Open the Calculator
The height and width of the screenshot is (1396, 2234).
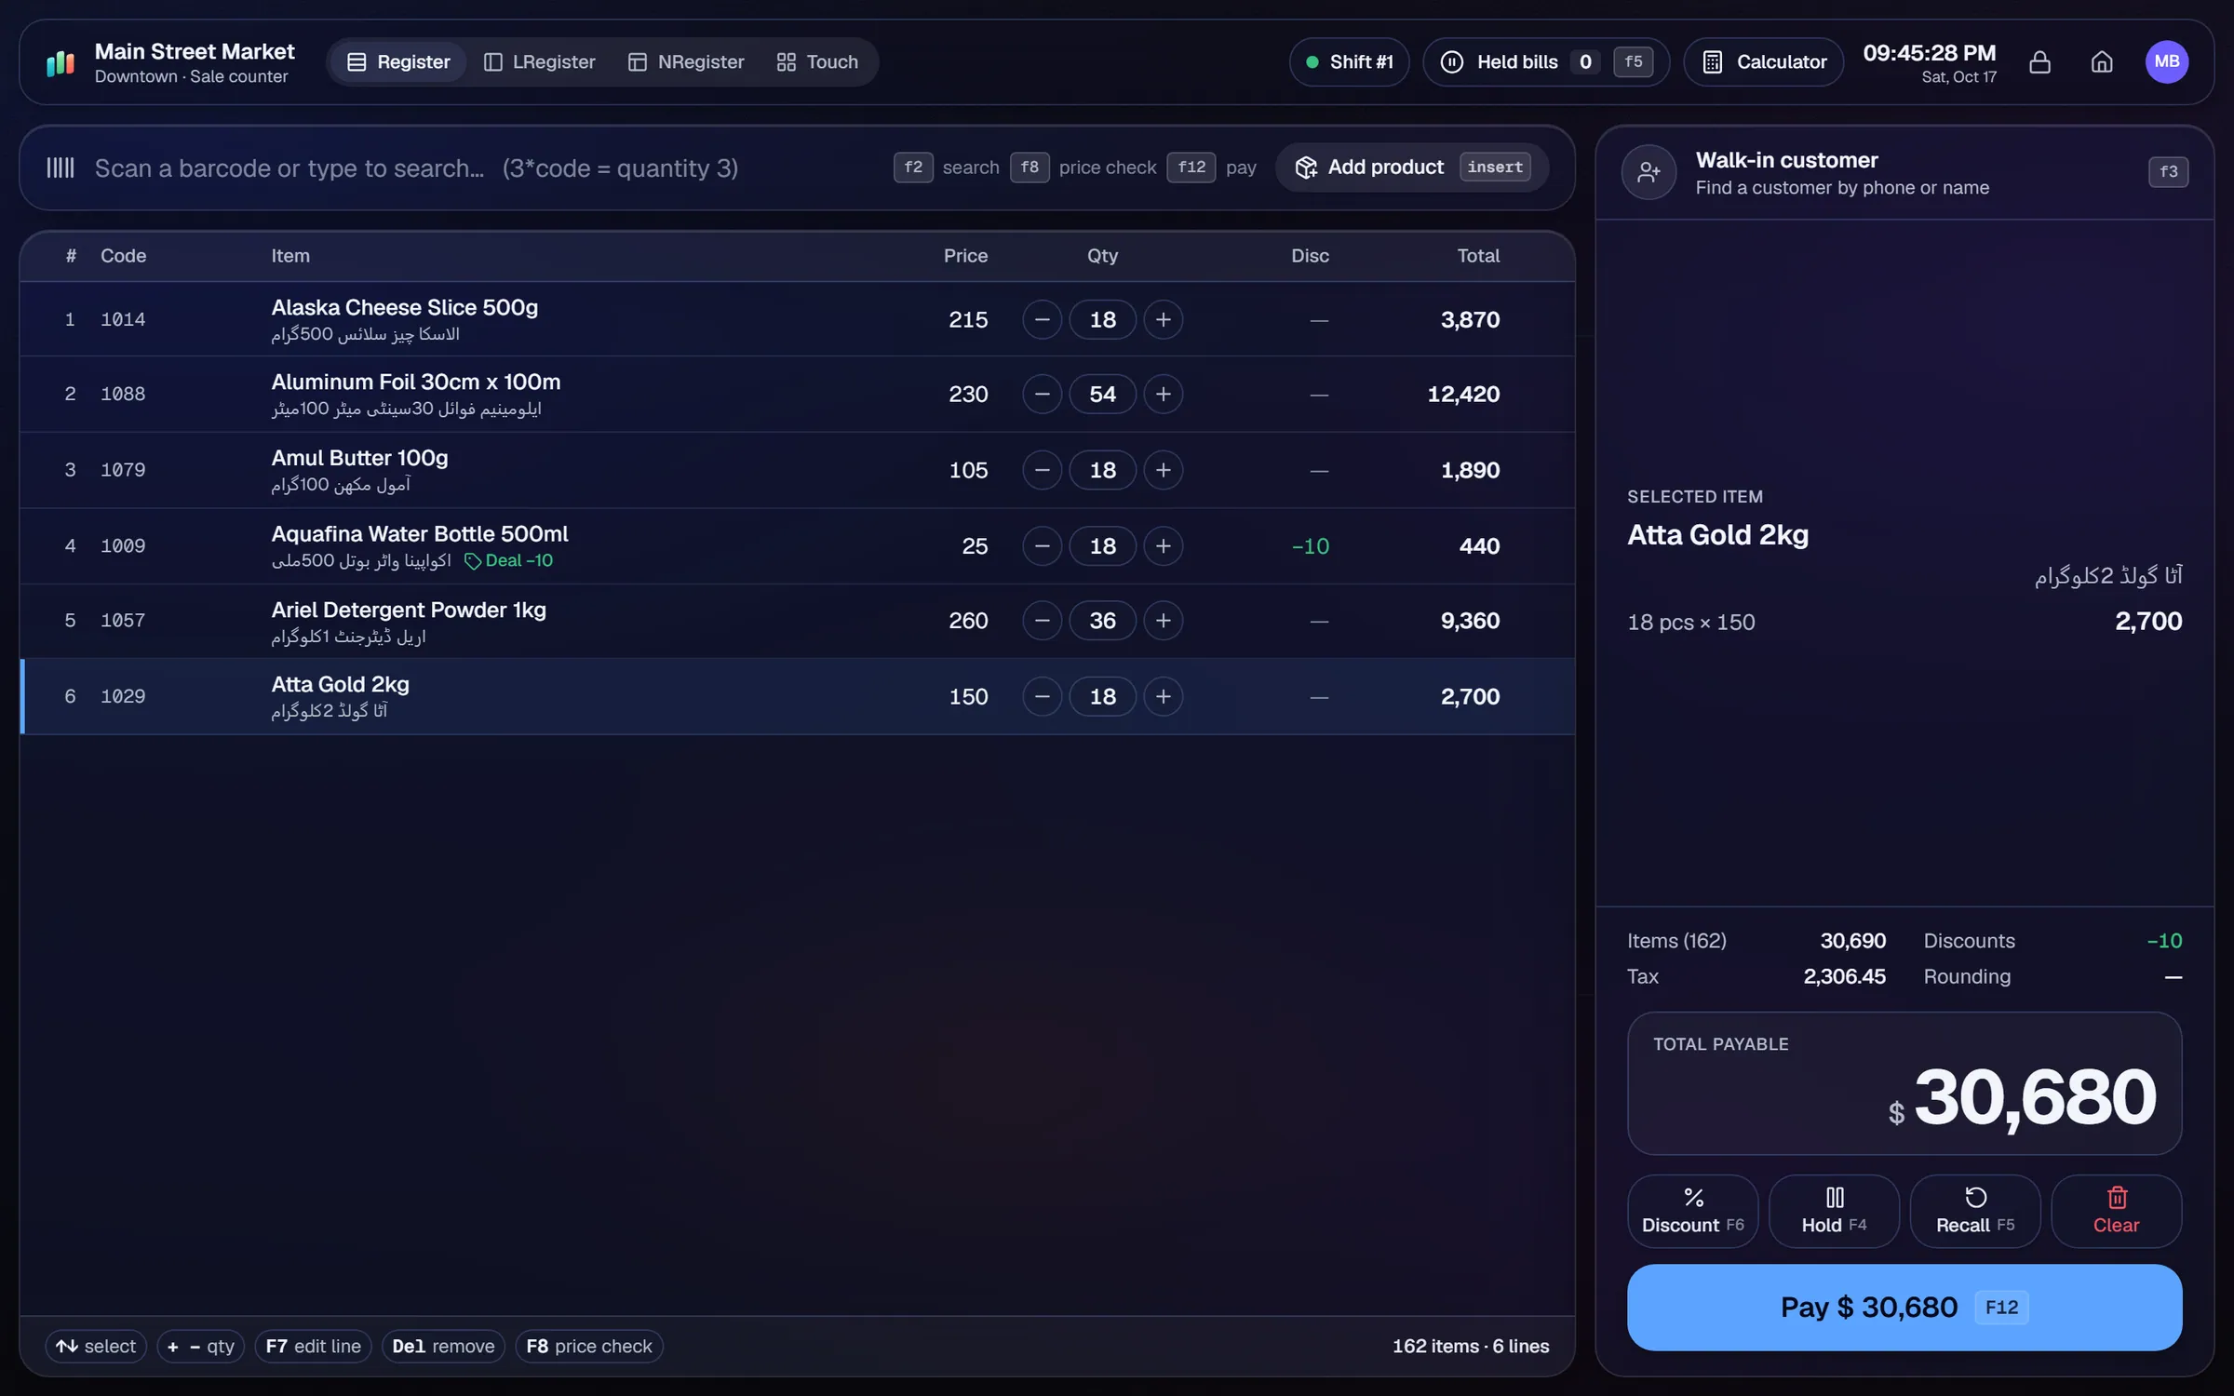pyautogui.click(x=1764, y=61)
